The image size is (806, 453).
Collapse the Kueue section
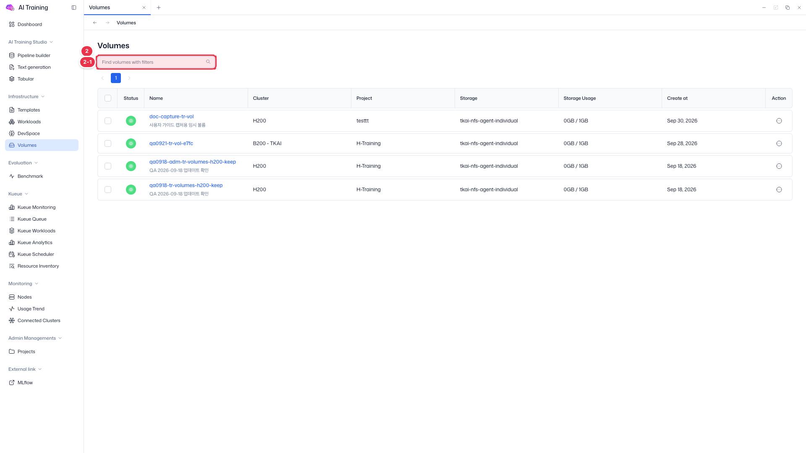pos(18,194)
